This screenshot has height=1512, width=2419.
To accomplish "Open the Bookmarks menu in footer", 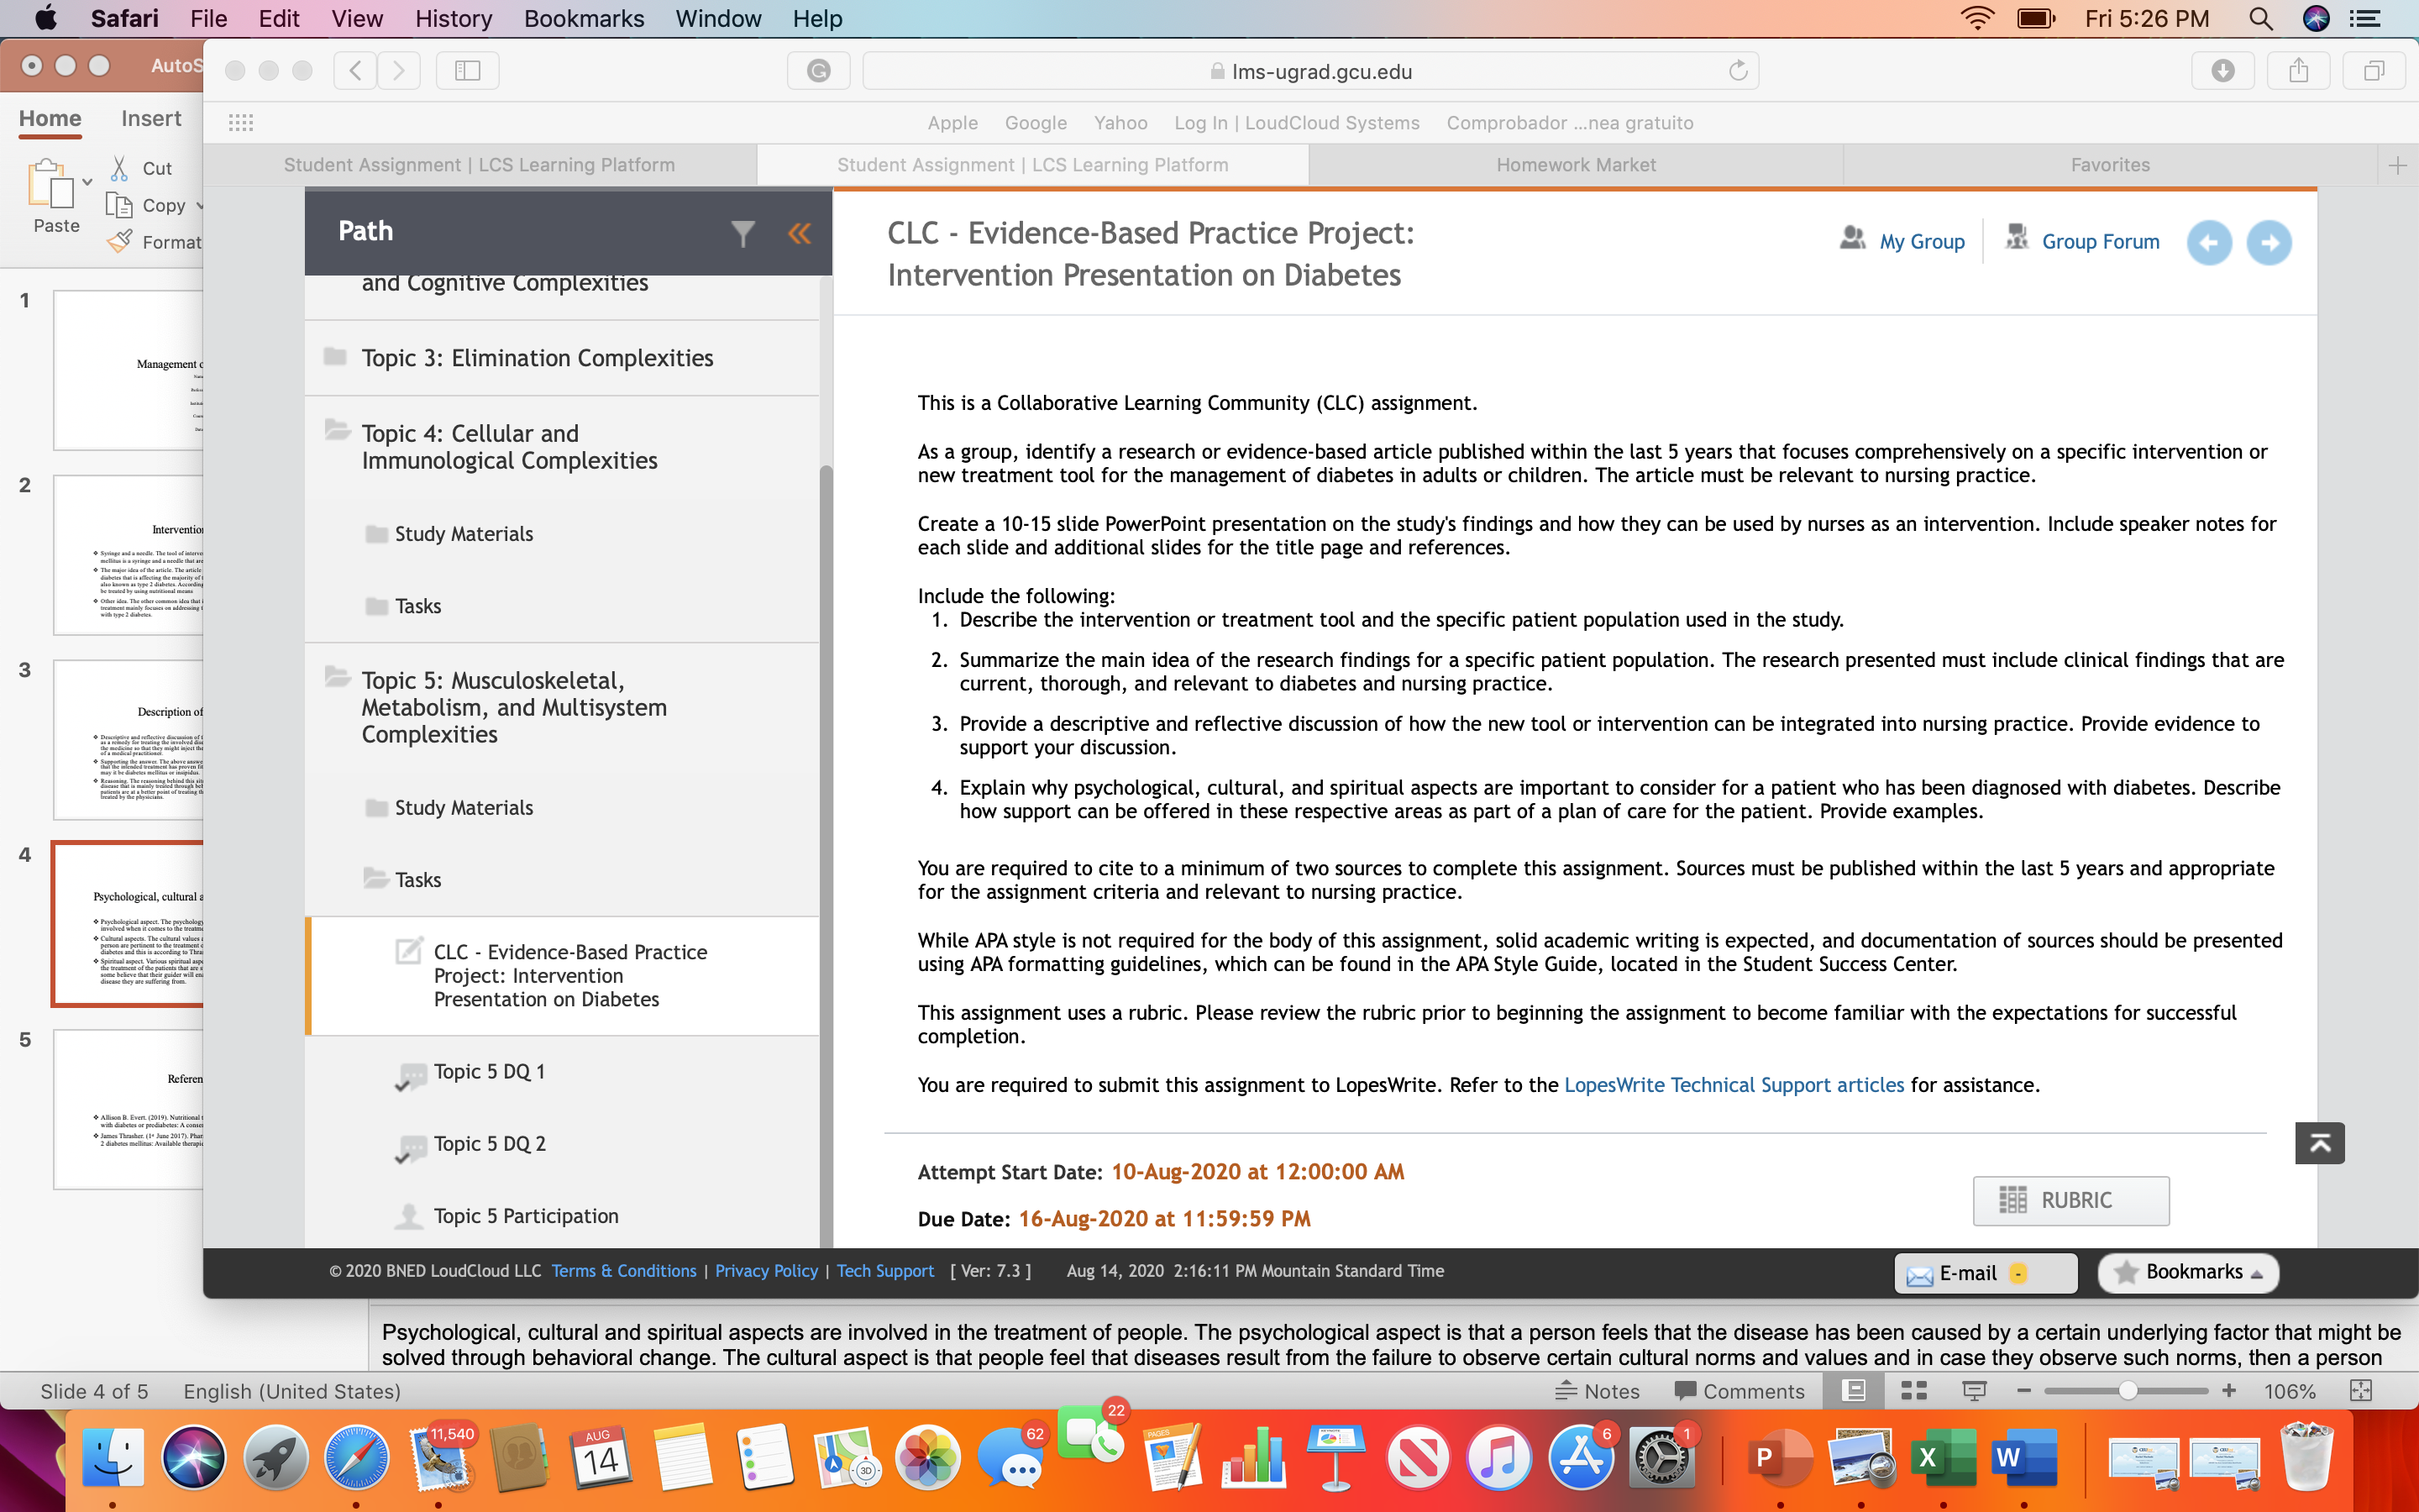I will click(2188, 1273).
